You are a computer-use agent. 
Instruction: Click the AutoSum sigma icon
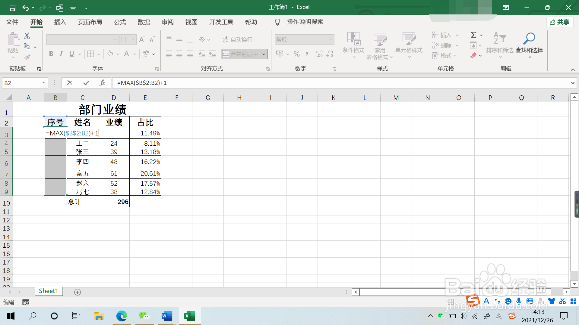(x=473, y=35)
